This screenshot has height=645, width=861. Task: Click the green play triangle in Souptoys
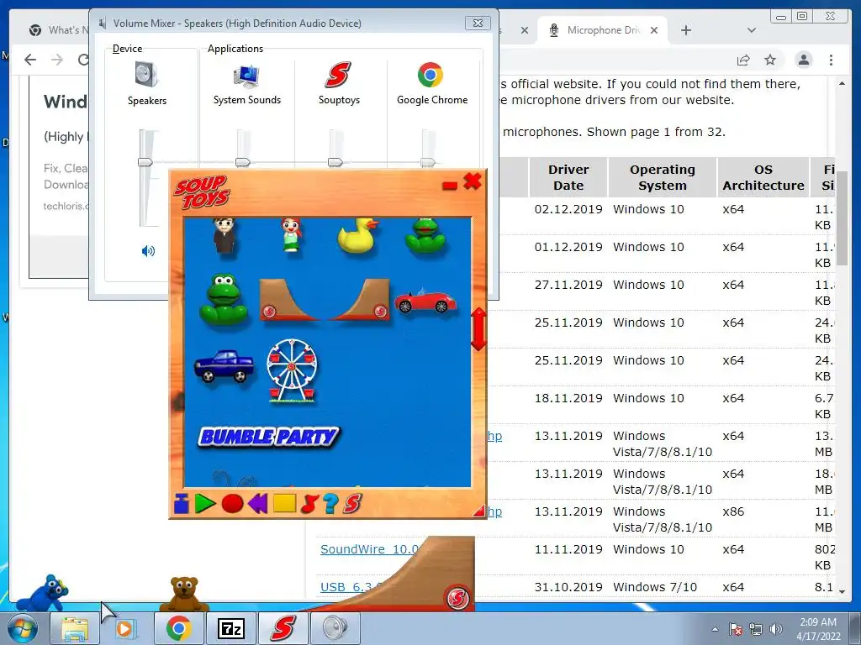[205, 504]
